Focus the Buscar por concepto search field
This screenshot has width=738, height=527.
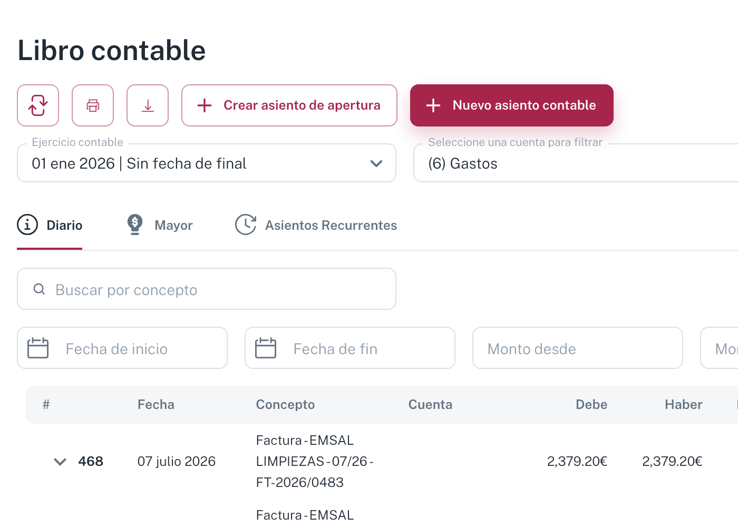207,289
